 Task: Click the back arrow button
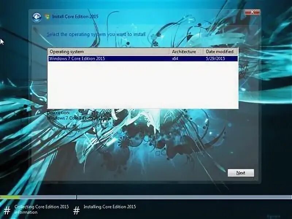click(37, 18)
